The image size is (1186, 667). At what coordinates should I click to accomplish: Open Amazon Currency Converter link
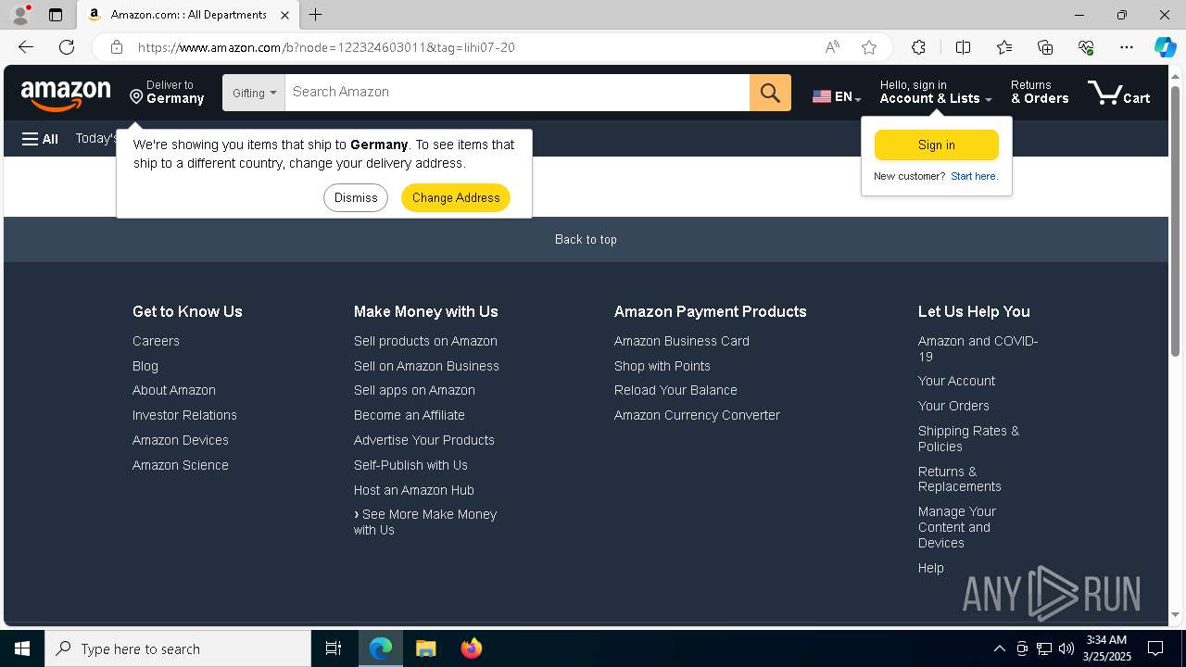[x=697, y=415]
